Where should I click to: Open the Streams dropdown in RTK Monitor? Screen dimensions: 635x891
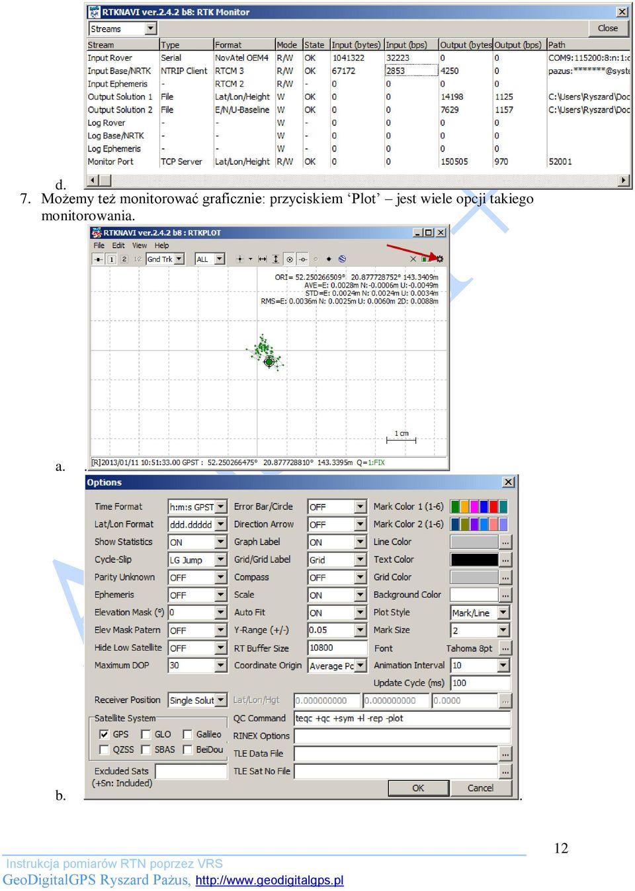(151, 28)
